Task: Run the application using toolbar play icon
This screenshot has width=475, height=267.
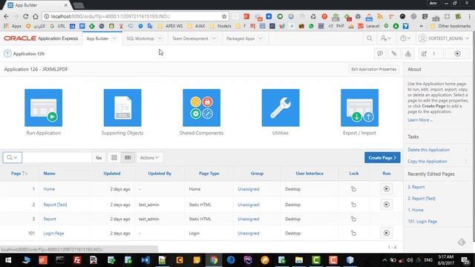Action: (x=457, y=53)
